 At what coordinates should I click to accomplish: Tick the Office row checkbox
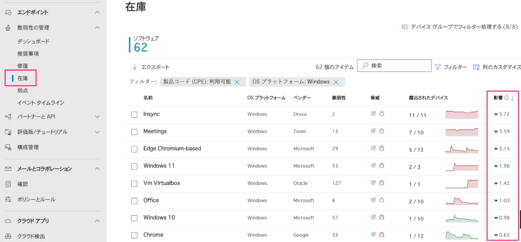pos(134,201)
